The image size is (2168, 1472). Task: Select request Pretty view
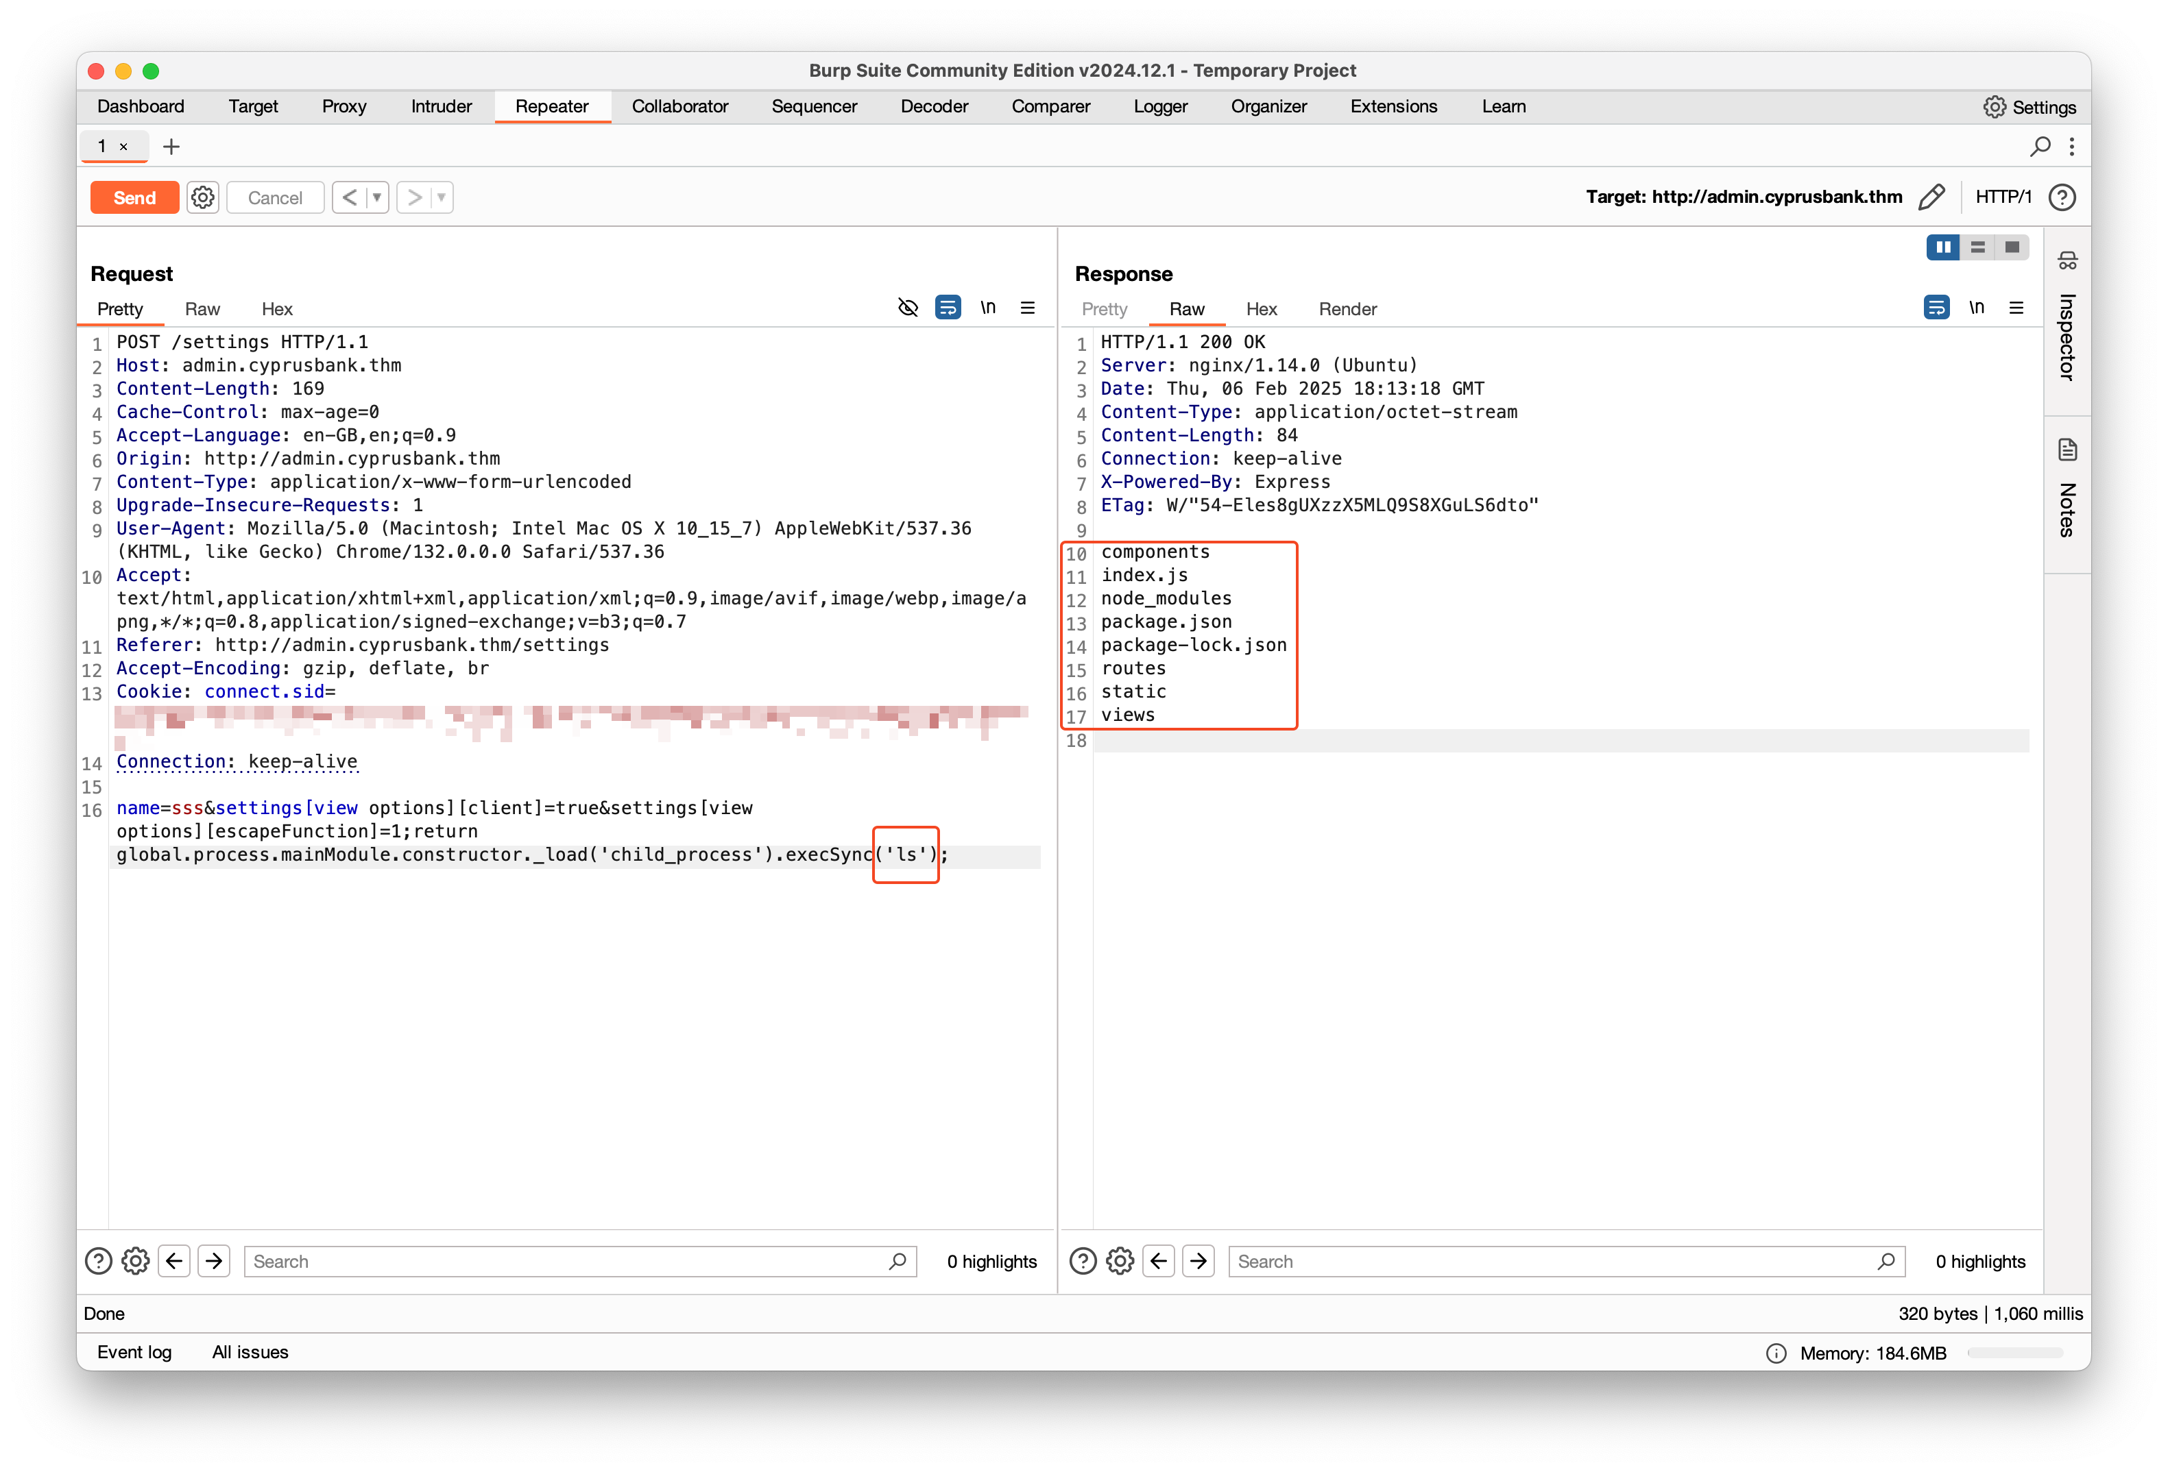pyautogui.click(x=121, y=308)
